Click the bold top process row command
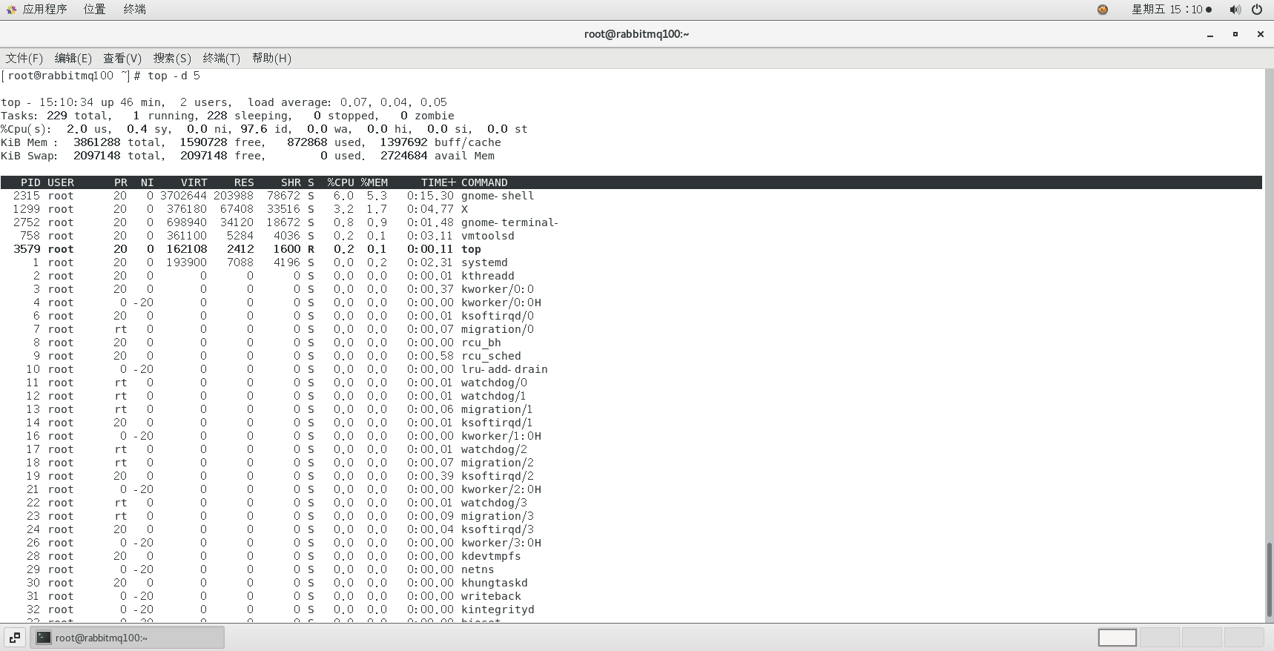Image resolution: width=1274 pixels, height=651 pixels. pyautogui.click(x=471, y=249)
